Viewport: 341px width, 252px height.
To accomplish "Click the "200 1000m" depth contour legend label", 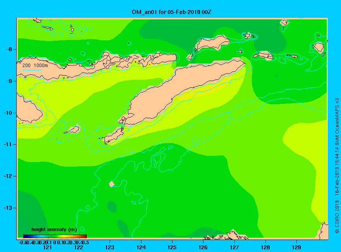I will pos(35,65).
